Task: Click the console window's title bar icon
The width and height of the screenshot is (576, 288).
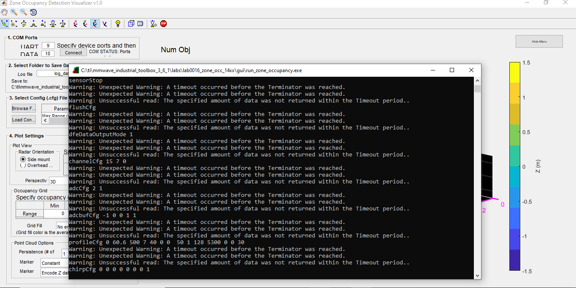Action: coord(76,70)
